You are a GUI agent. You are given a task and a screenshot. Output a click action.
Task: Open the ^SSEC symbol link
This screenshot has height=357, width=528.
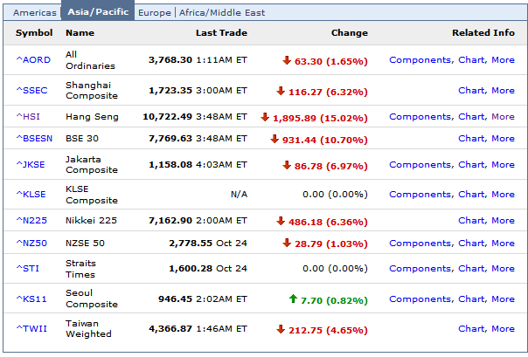tap(32, 91)
